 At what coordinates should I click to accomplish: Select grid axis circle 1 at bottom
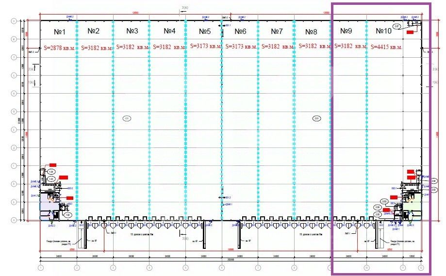point(41,268)
